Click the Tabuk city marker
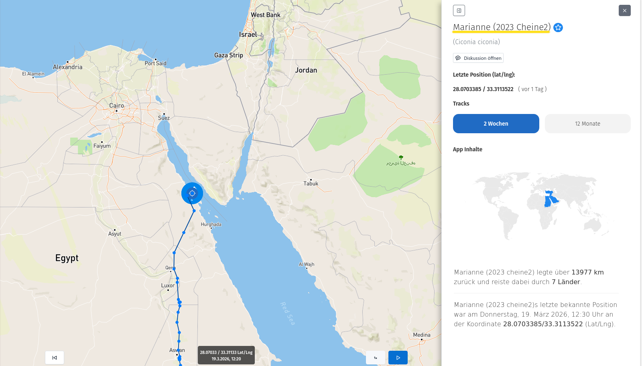The height and width of the screenshot is (366, 642). (x=311, y=180)
